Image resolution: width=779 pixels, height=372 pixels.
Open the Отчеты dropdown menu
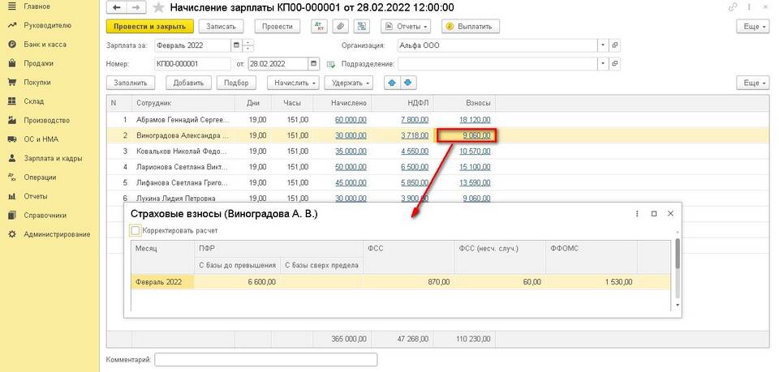(413, 26)
